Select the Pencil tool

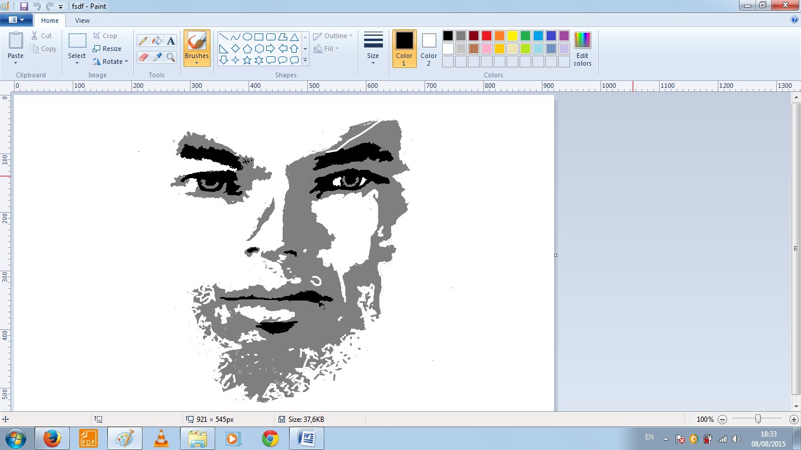142,40
